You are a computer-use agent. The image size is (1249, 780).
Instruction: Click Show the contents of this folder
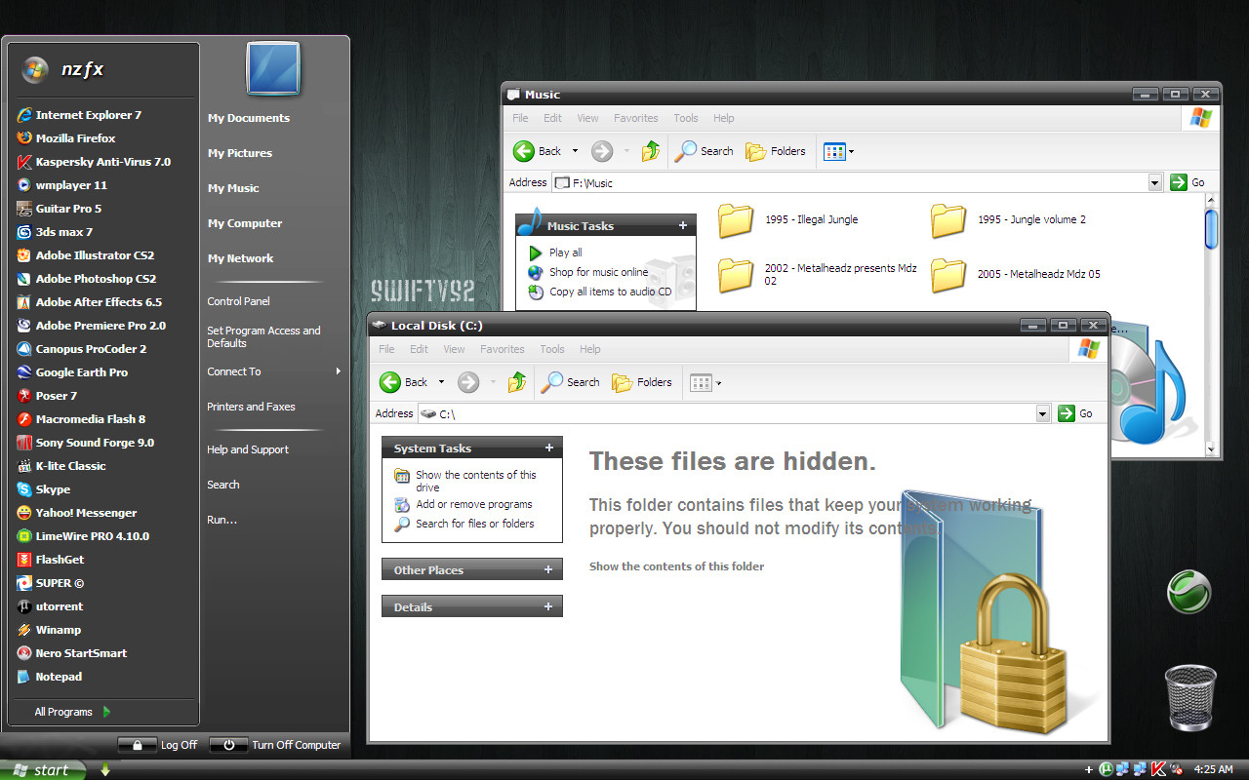point(676,566)
